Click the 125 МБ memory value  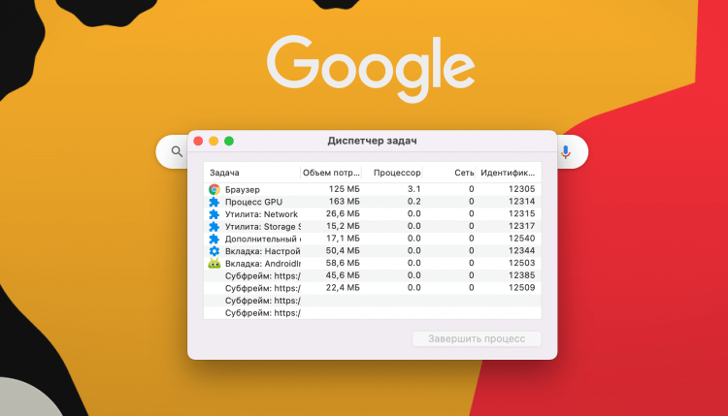pyautogui.click(x=344, y=189)
